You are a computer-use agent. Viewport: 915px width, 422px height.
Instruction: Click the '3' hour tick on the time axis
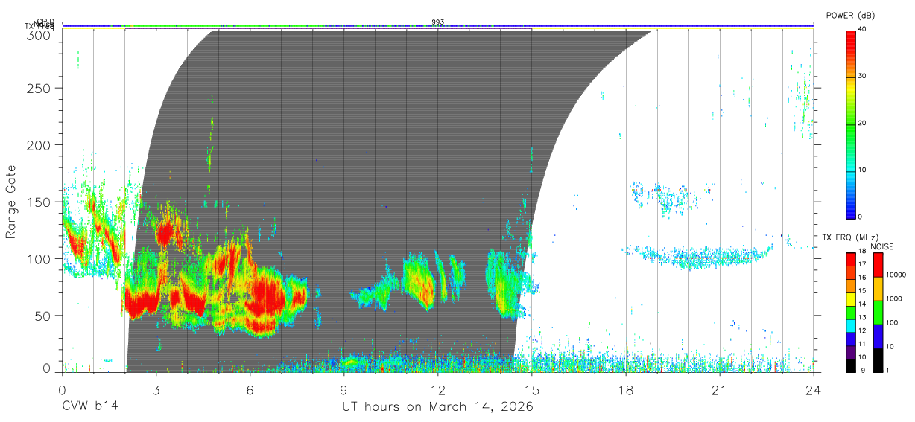pos(156,389)
